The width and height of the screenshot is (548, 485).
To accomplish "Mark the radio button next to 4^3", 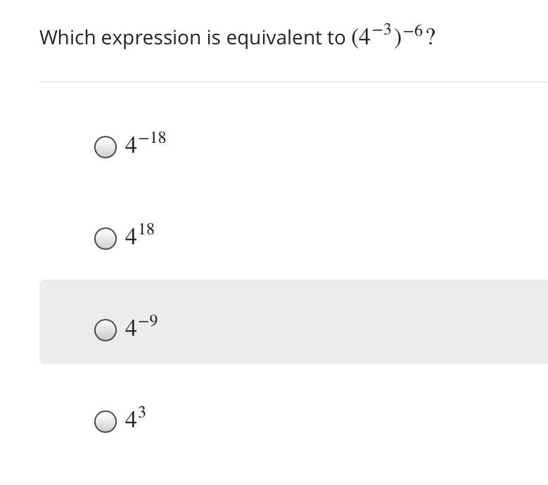I will (106, 422).
